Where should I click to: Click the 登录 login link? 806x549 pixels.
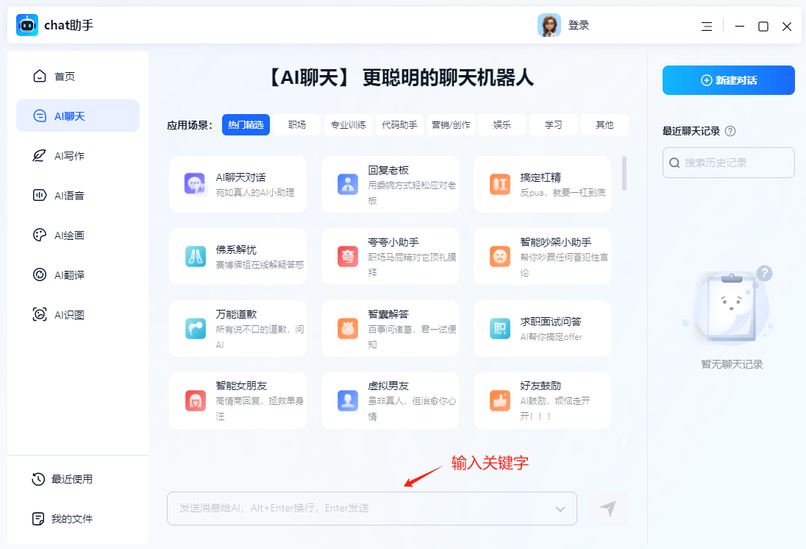click(x=579, y=26)
